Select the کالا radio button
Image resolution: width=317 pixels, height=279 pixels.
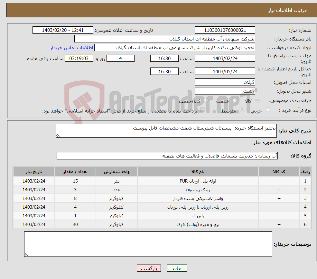click(257, 100)
